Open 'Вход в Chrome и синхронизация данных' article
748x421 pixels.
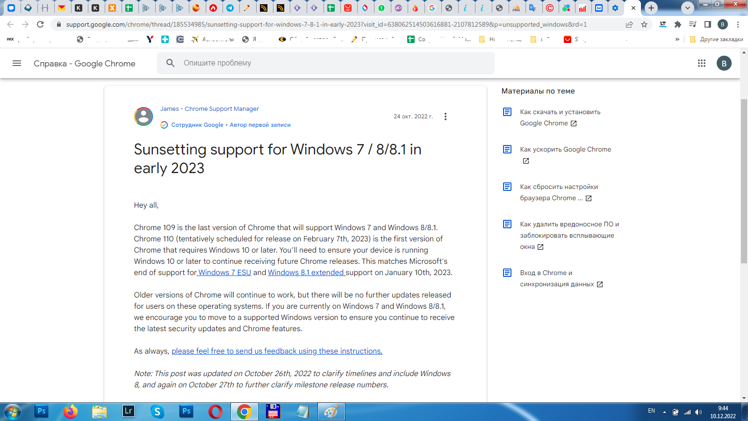tap(561, 278)
